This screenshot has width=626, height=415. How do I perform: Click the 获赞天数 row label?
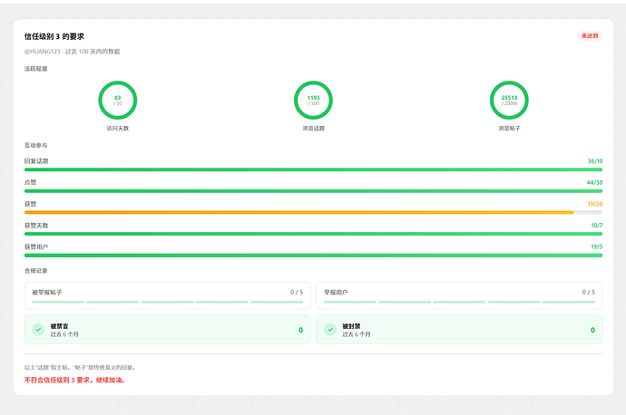(x=36, y=226)
